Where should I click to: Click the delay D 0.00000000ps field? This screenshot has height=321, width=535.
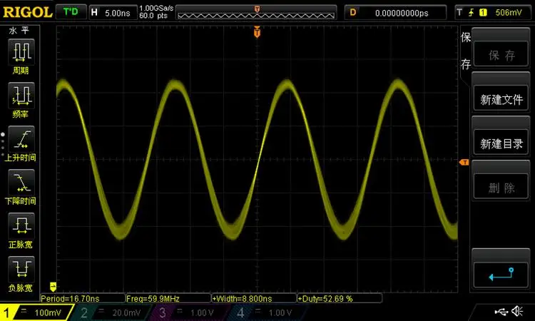395,13
